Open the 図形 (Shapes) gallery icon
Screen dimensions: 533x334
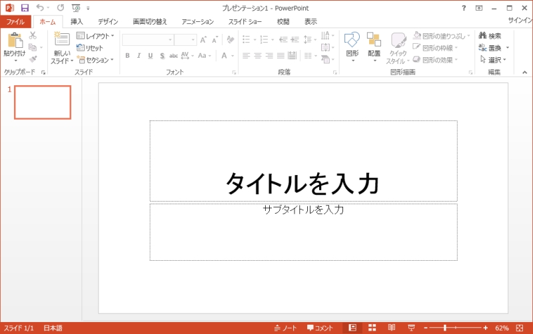(352, 40)
